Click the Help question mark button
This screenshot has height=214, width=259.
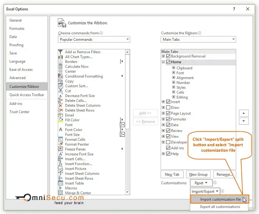(x=234, y=9)
